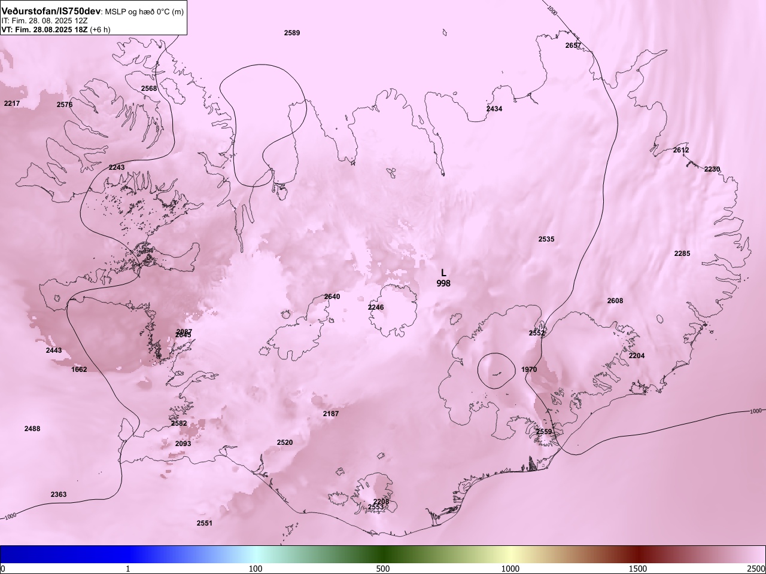Select the 2443 height value
The image size is (766, 574).
54,350
